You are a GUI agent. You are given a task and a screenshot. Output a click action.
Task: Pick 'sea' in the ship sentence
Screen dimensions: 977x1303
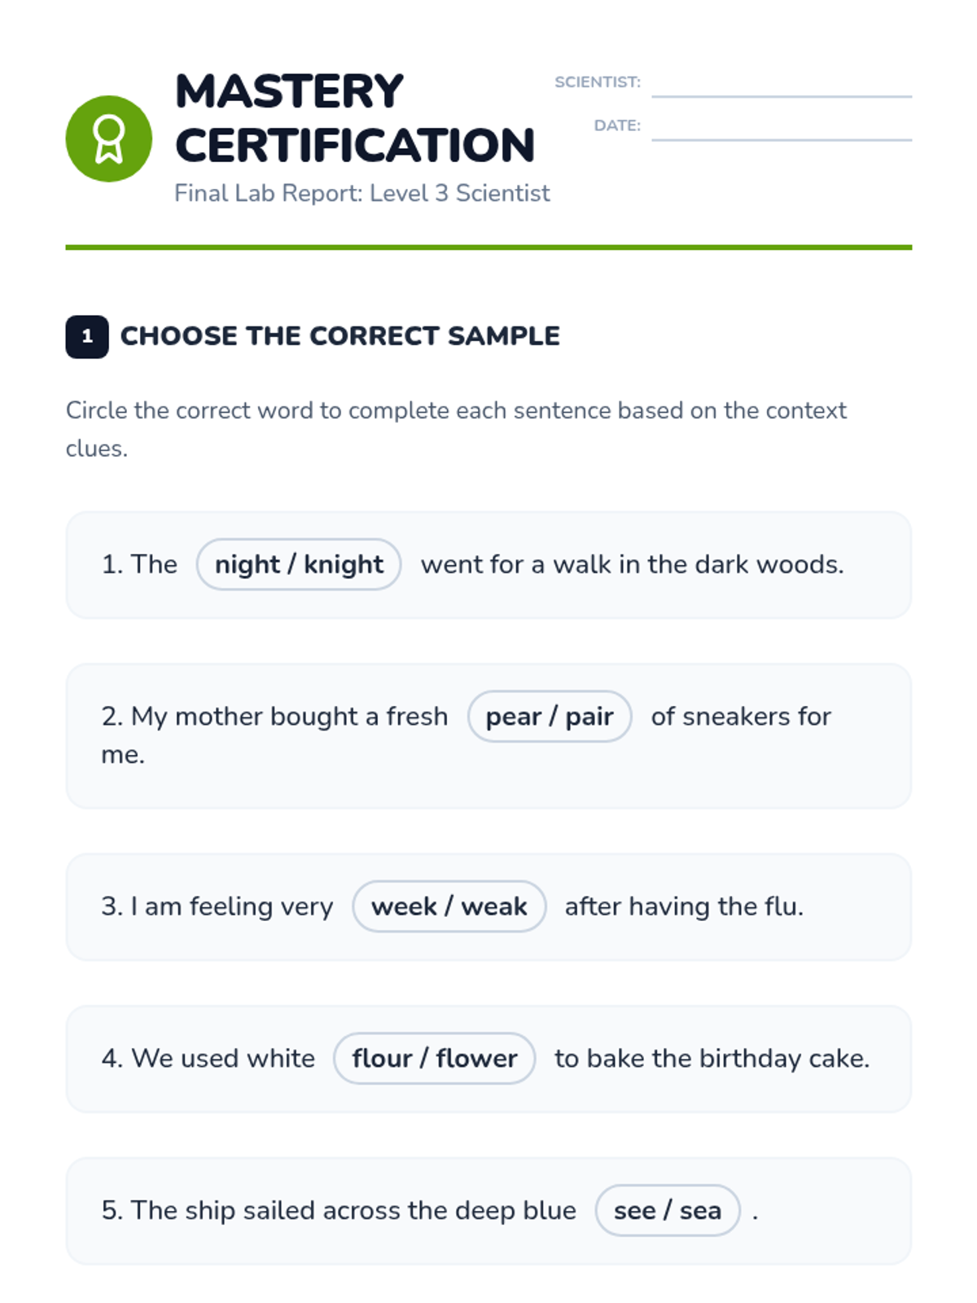700,1211
